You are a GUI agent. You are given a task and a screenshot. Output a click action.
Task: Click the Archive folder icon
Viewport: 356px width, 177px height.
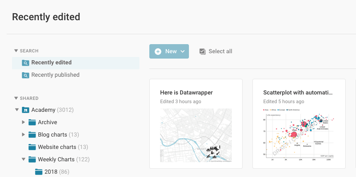32,122
